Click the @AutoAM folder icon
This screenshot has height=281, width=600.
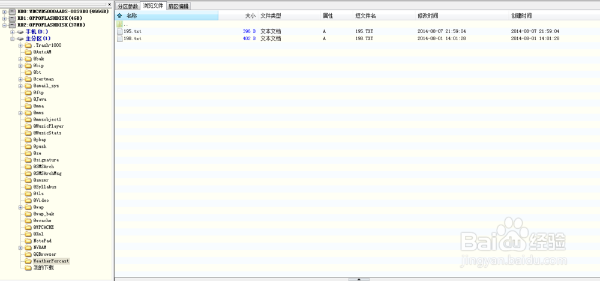28,52
